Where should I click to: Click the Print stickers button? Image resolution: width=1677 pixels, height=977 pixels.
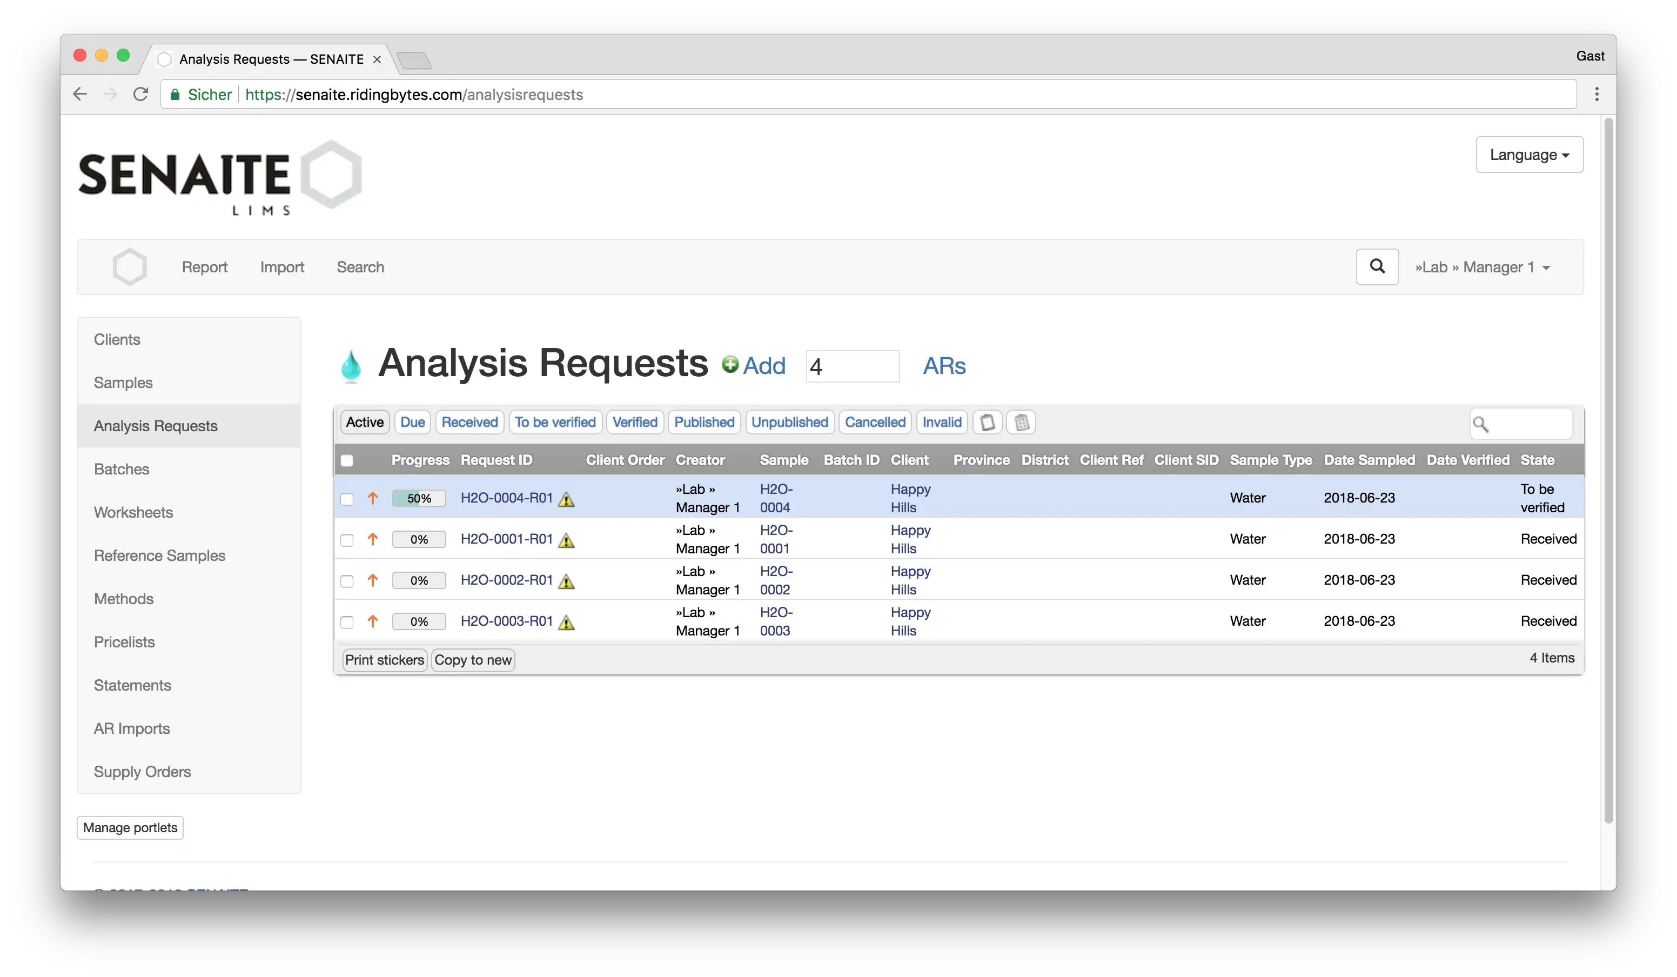384,658
